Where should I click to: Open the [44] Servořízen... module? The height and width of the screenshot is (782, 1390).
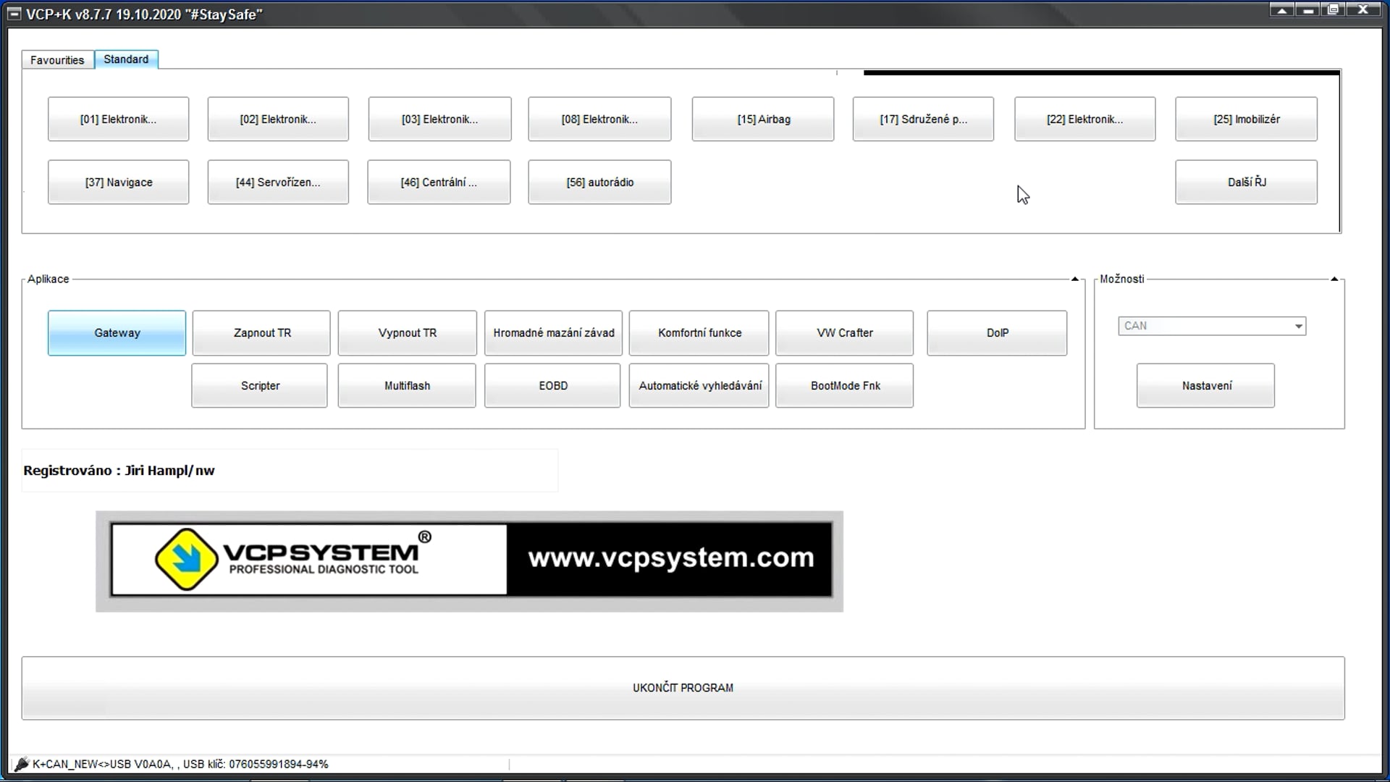(x=278, y=182)
